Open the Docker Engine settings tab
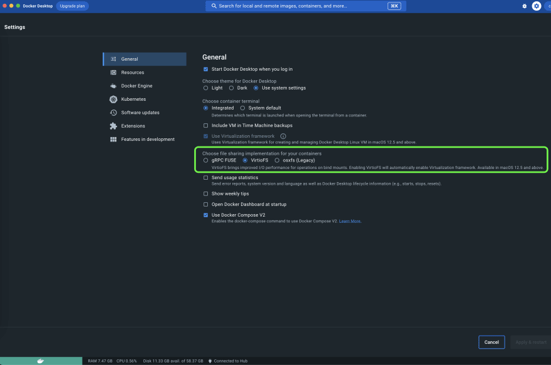551x365 pixels. [145, 86]
